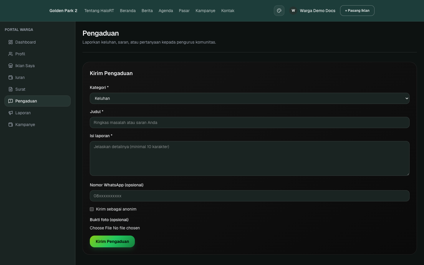Click the Iklan Saya store icon
The width and height of the screenshot is (424, 265).
click(11, 66)
